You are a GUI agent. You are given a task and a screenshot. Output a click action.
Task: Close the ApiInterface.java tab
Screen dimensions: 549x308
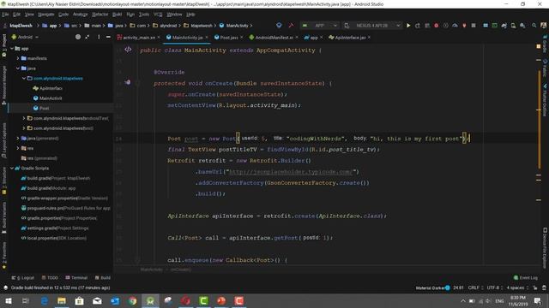[369, 38]
